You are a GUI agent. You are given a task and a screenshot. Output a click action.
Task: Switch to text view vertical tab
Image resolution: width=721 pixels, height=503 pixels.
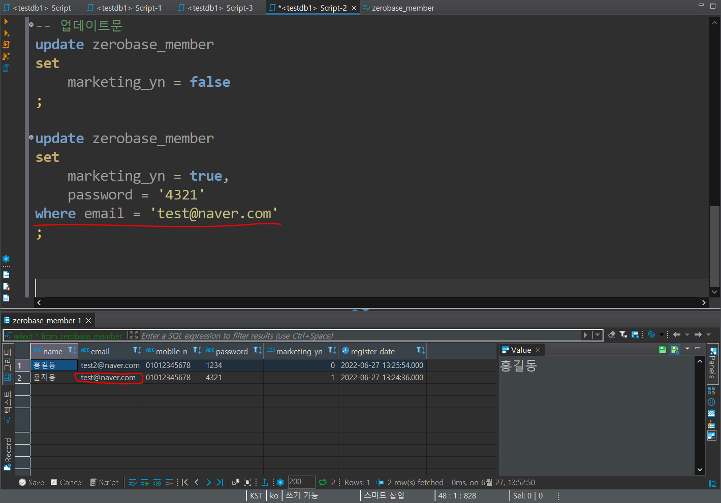[7, 407]
